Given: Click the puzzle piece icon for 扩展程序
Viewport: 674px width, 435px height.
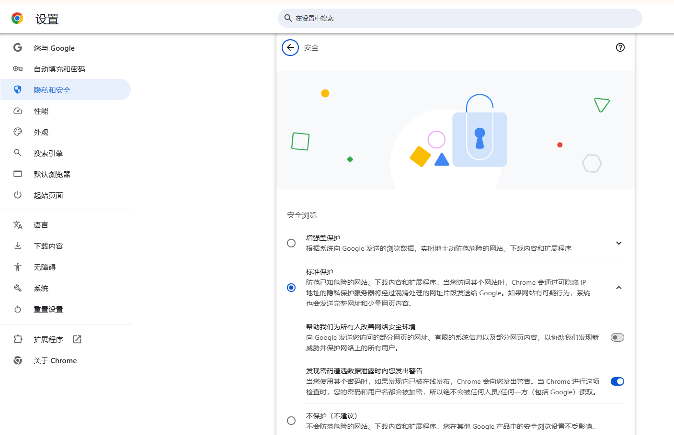Looking at the screenshot, I should [x=18, y=339].
